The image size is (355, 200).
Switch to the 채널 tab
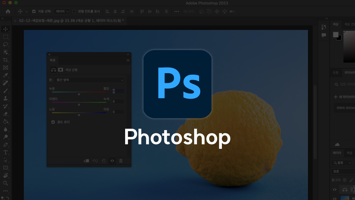pyautogui.click(x=349, y=153)
